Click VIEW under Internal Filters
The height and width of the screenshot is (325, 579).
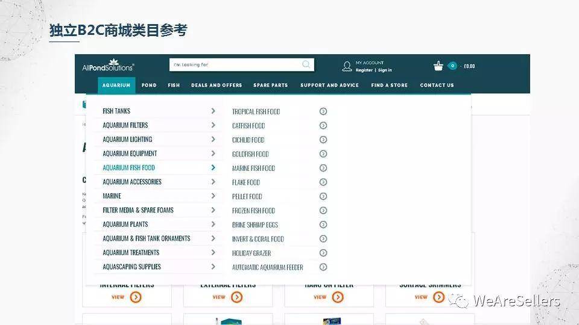[118, 297]
